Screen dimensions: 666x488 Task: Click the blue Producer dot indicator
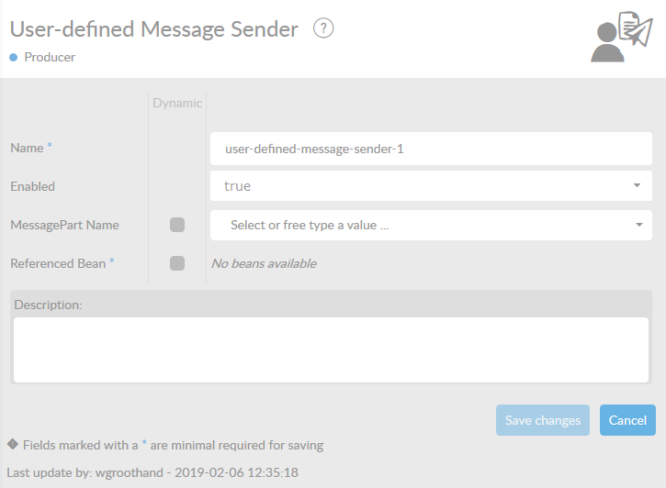pyautogui.click(x=14, y=57)
